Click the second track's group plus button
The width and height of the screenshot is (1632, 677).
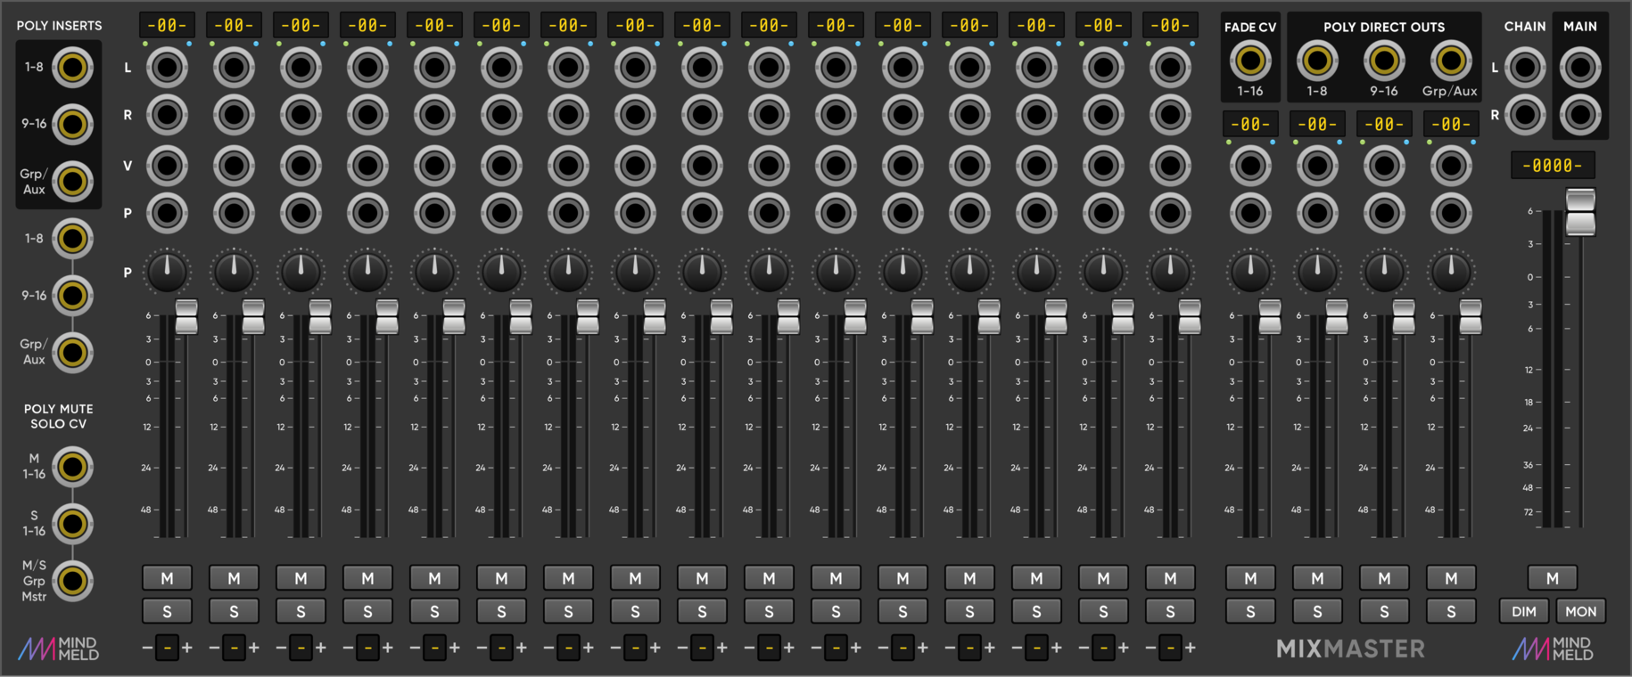pos(254,648)
